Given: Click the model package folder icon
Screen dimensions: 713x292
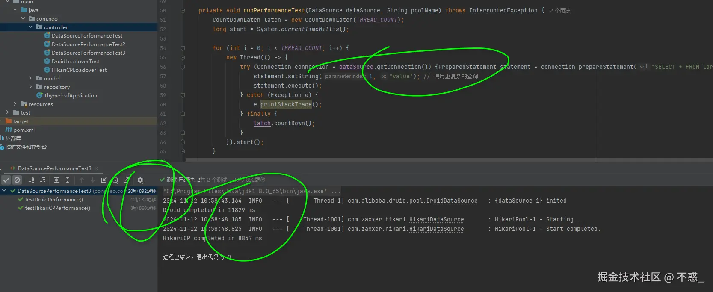Looking at the screenshot, I should 39,78.
